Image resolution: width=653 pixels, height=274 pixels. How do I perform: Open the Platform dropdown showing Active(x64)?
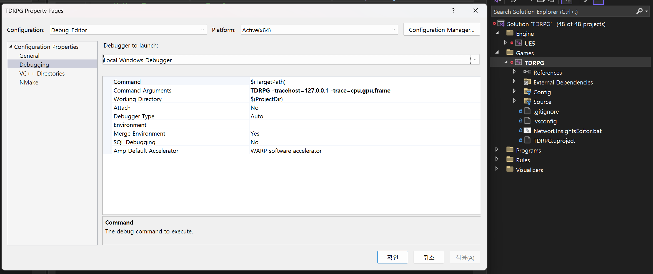pos(319,30)
